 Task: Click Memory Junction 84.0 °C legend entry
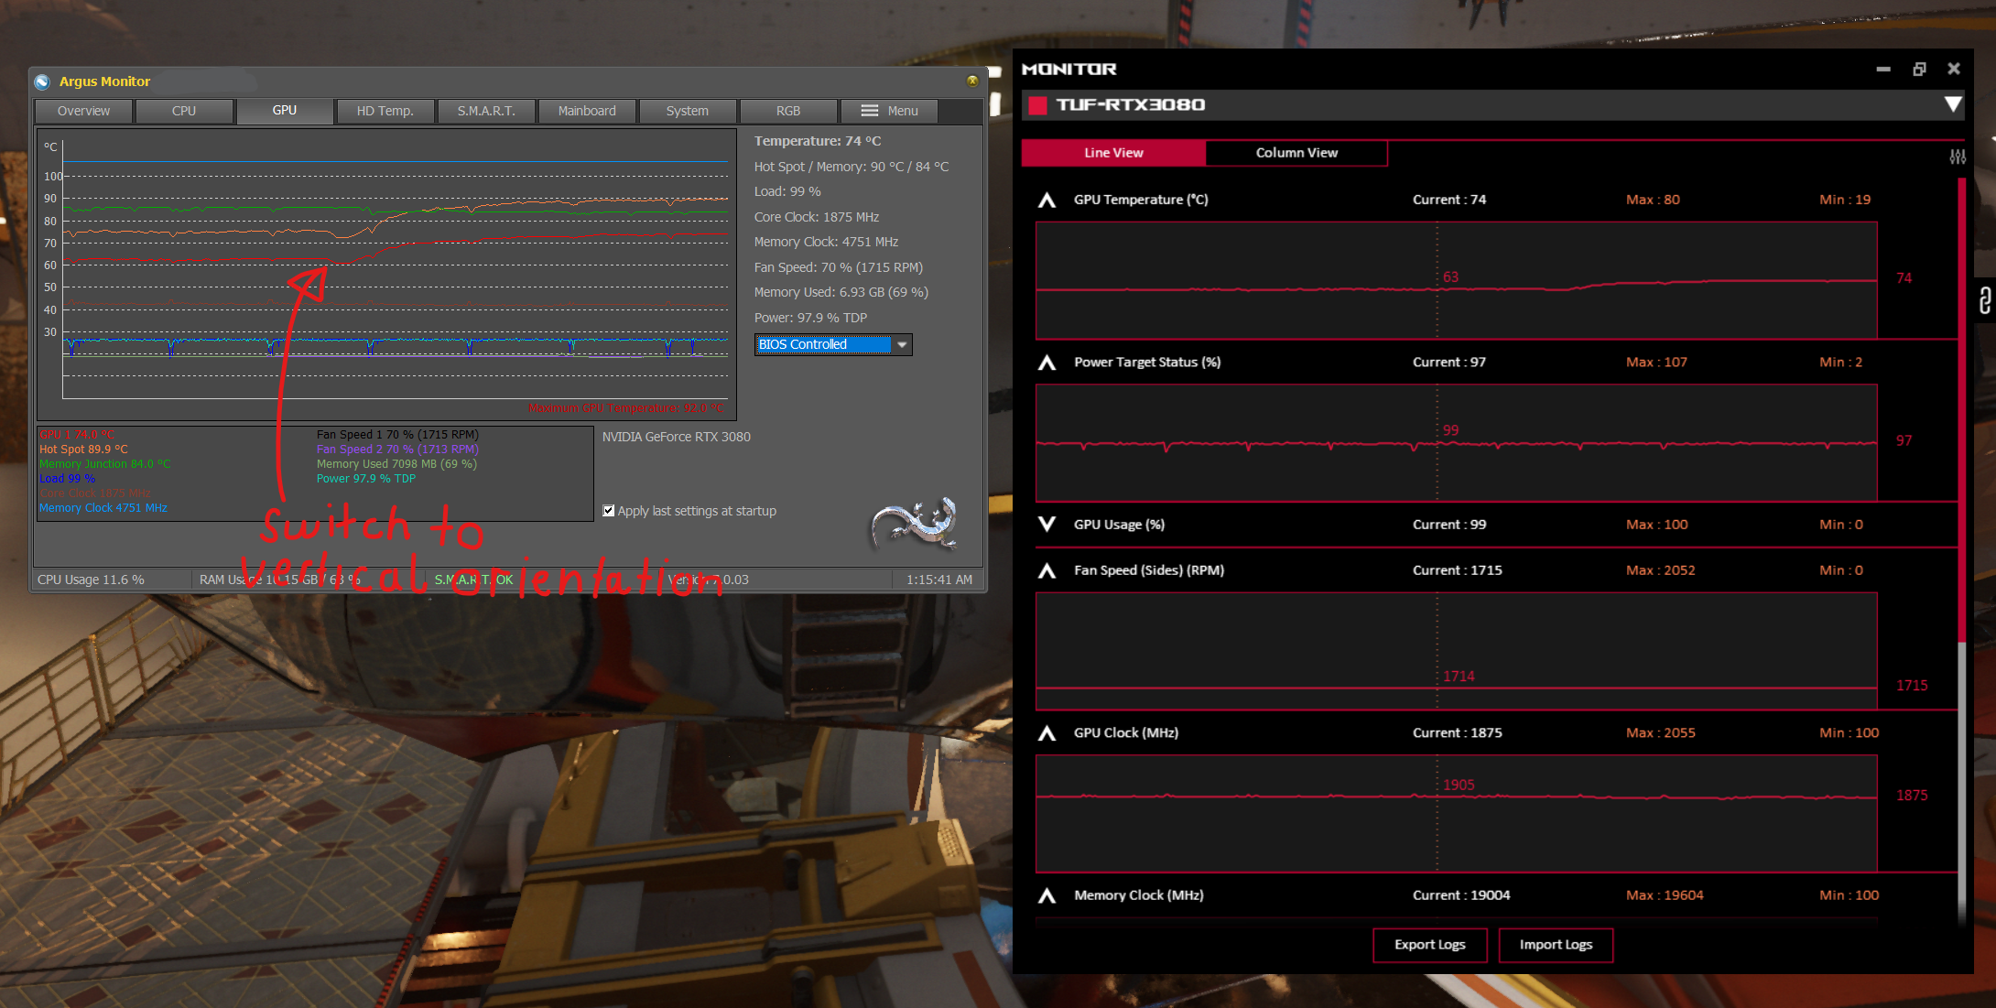pyautogui.click(x=104, y=464)
